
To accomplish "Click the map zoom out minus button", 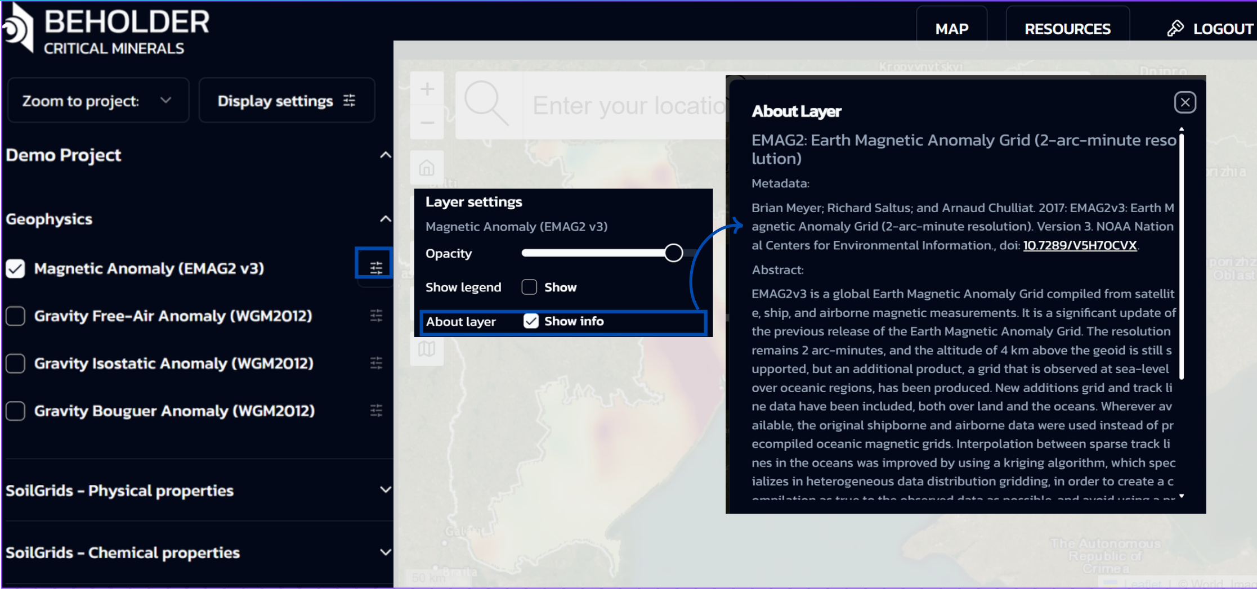I will [x=427, y=123].
